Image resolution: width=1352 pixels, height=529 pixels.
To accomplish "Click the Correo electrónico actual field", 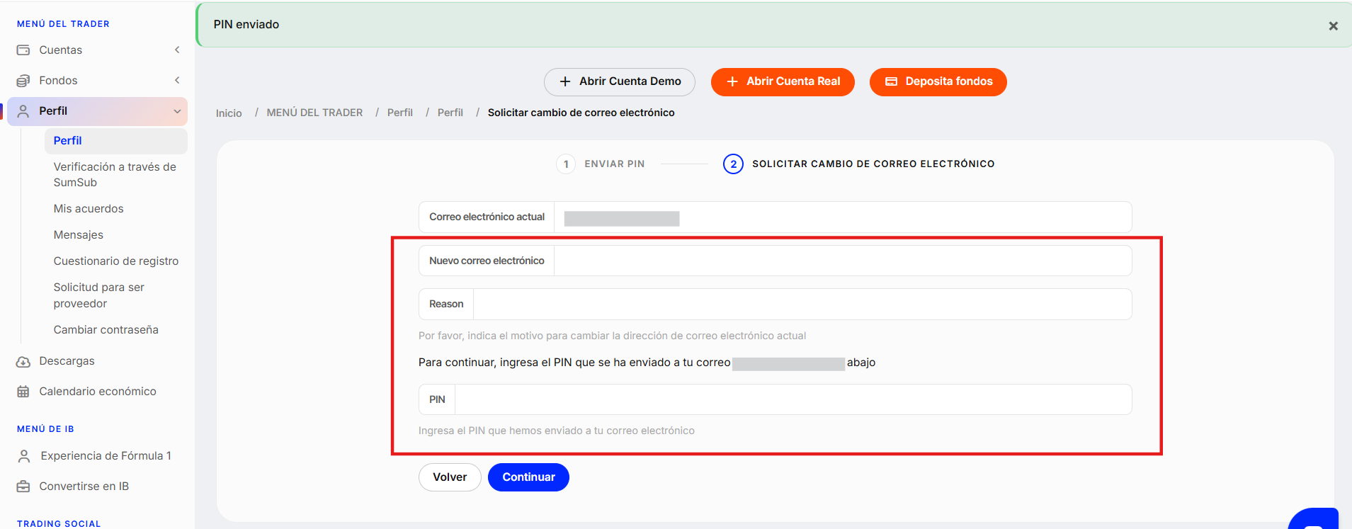I will 843,217.
